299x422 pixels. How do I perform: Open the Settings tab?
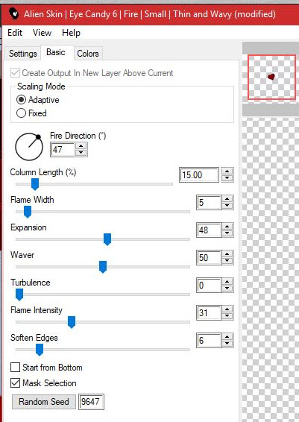[x=23, y=53]
